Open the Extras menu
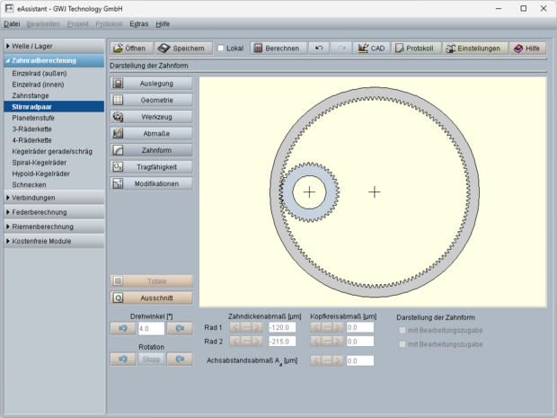557x418 pixels. [x=138, y=24]
